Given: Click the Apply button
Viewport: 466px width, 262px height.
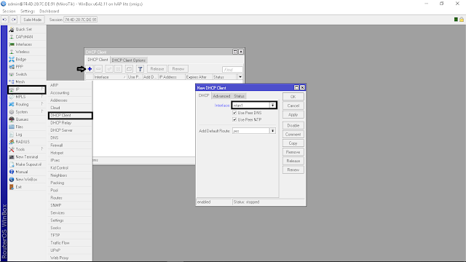Looking at the screenshot, I should 293,115.
